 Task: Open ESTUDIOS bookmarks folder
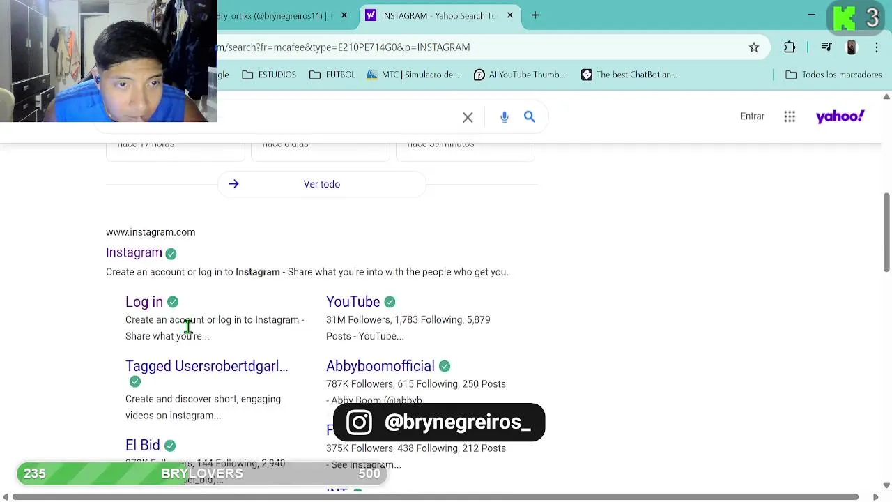[269, 75]
